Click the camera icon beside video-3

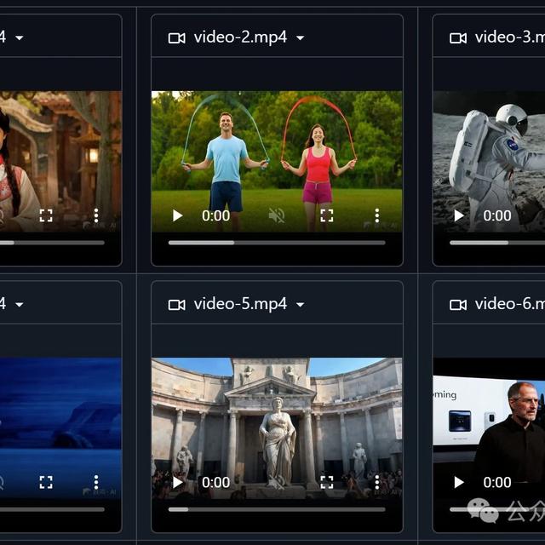pos(458,37)
